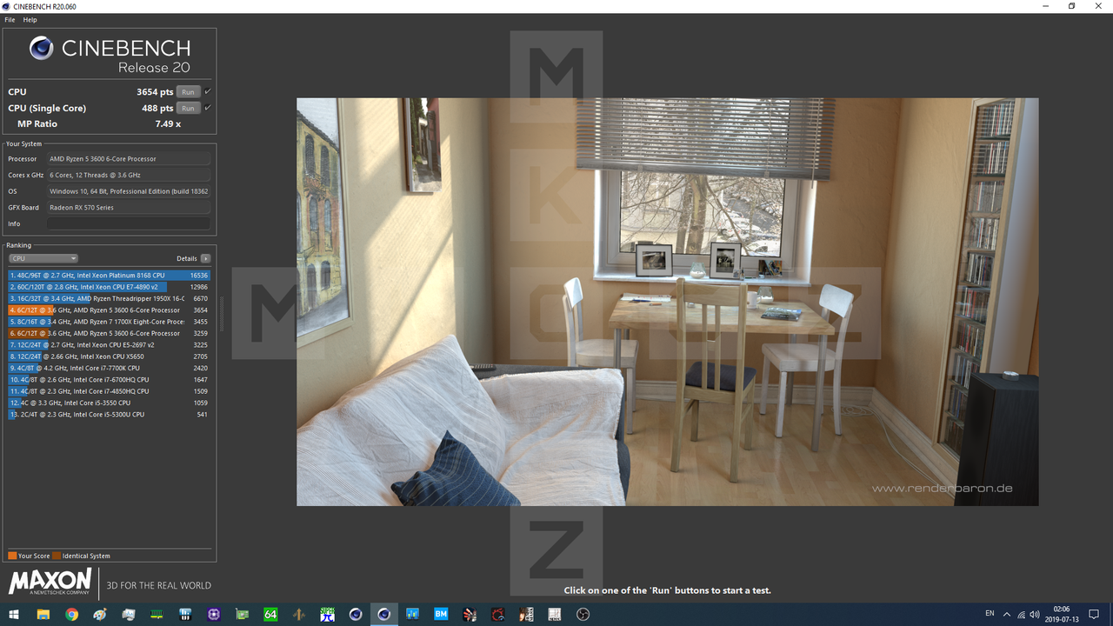The image size is (1113, 626).
Task: Click the Processor field showing Ryzen 5 3600
Action: coord(129,159)
